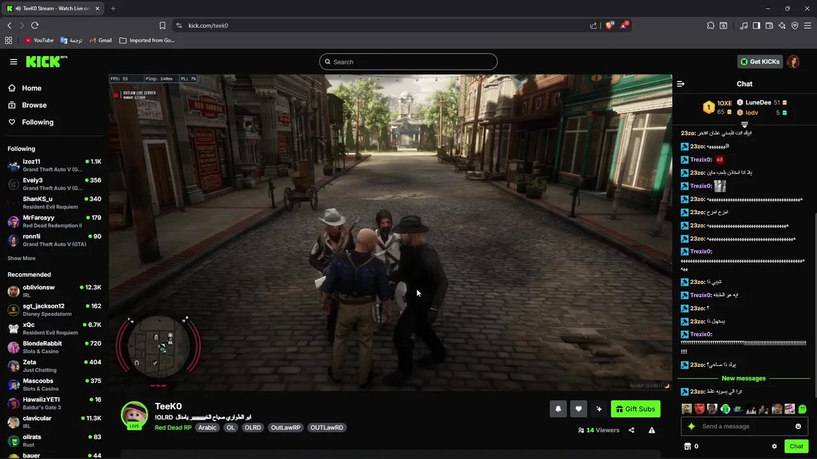Click the share stream icon
This screenshot has width=817, height=459.
(631, 430)
